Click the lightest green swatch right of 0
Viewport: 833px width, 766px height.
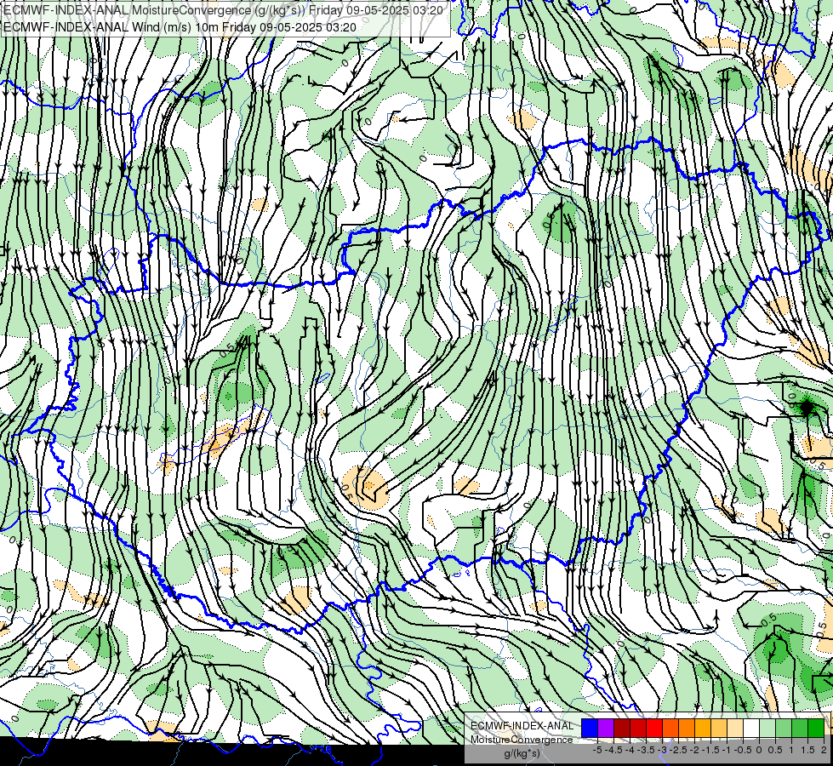pos(767,728)
